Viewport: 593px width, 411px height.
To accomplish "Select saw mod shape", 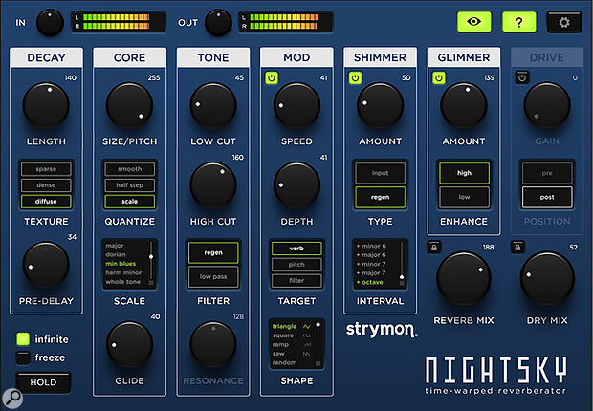I will (291, 354).
